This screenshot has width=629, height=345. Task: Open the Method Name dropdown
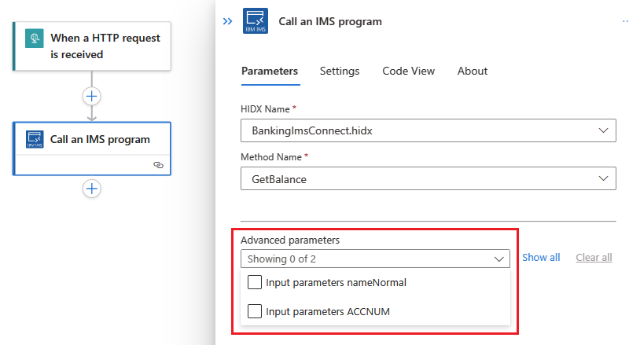(x=428, y=179)
